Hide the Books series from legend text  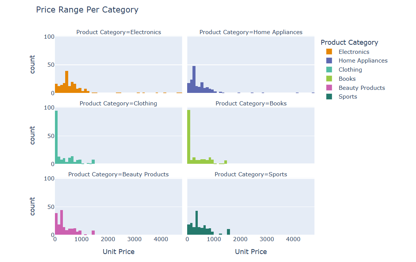pos(347,79)
